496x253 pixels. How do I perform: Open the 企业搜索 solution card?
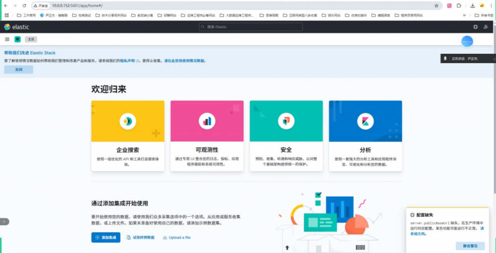pos(128,136)
